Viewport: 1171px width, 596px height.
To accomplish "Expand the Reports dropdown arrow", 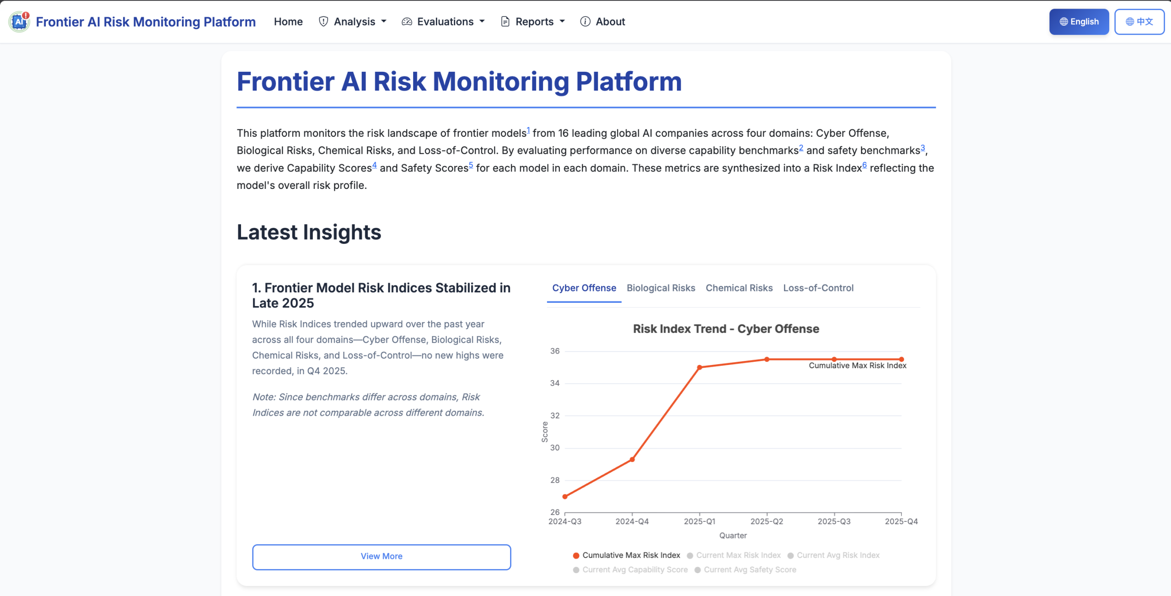I will pos(562,21).
